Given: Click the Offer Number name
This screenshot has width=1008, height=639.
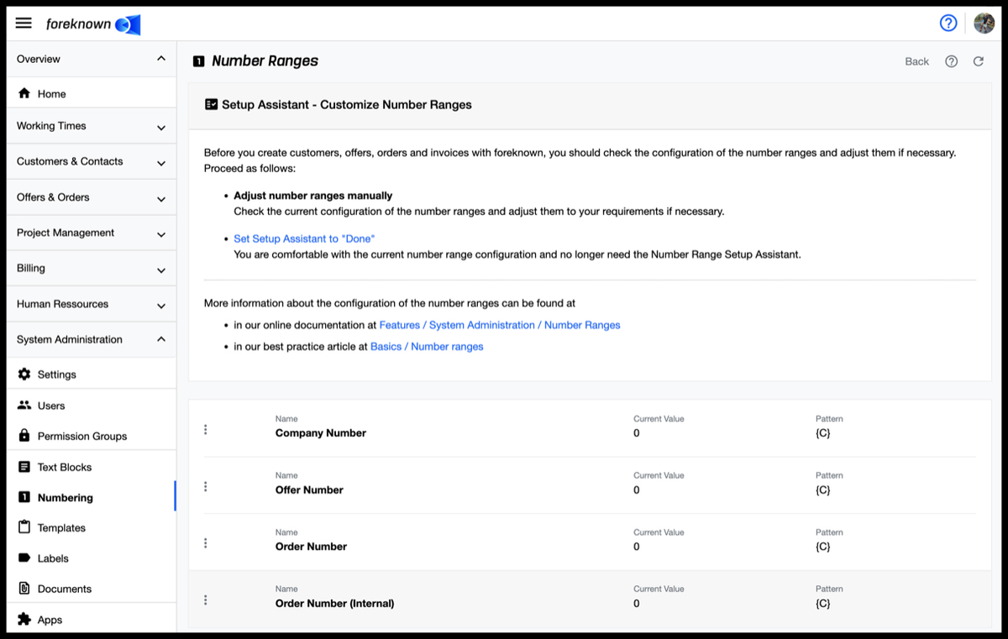Looking at the screenshot, I should point(309,490).
